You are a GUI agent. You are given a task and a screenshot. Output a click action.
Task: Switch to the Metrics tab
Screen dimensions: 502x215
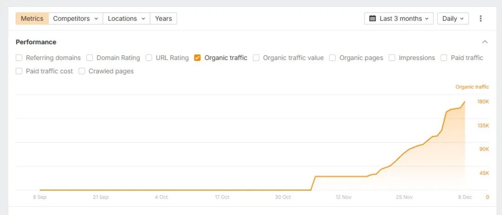coord(32,19)
